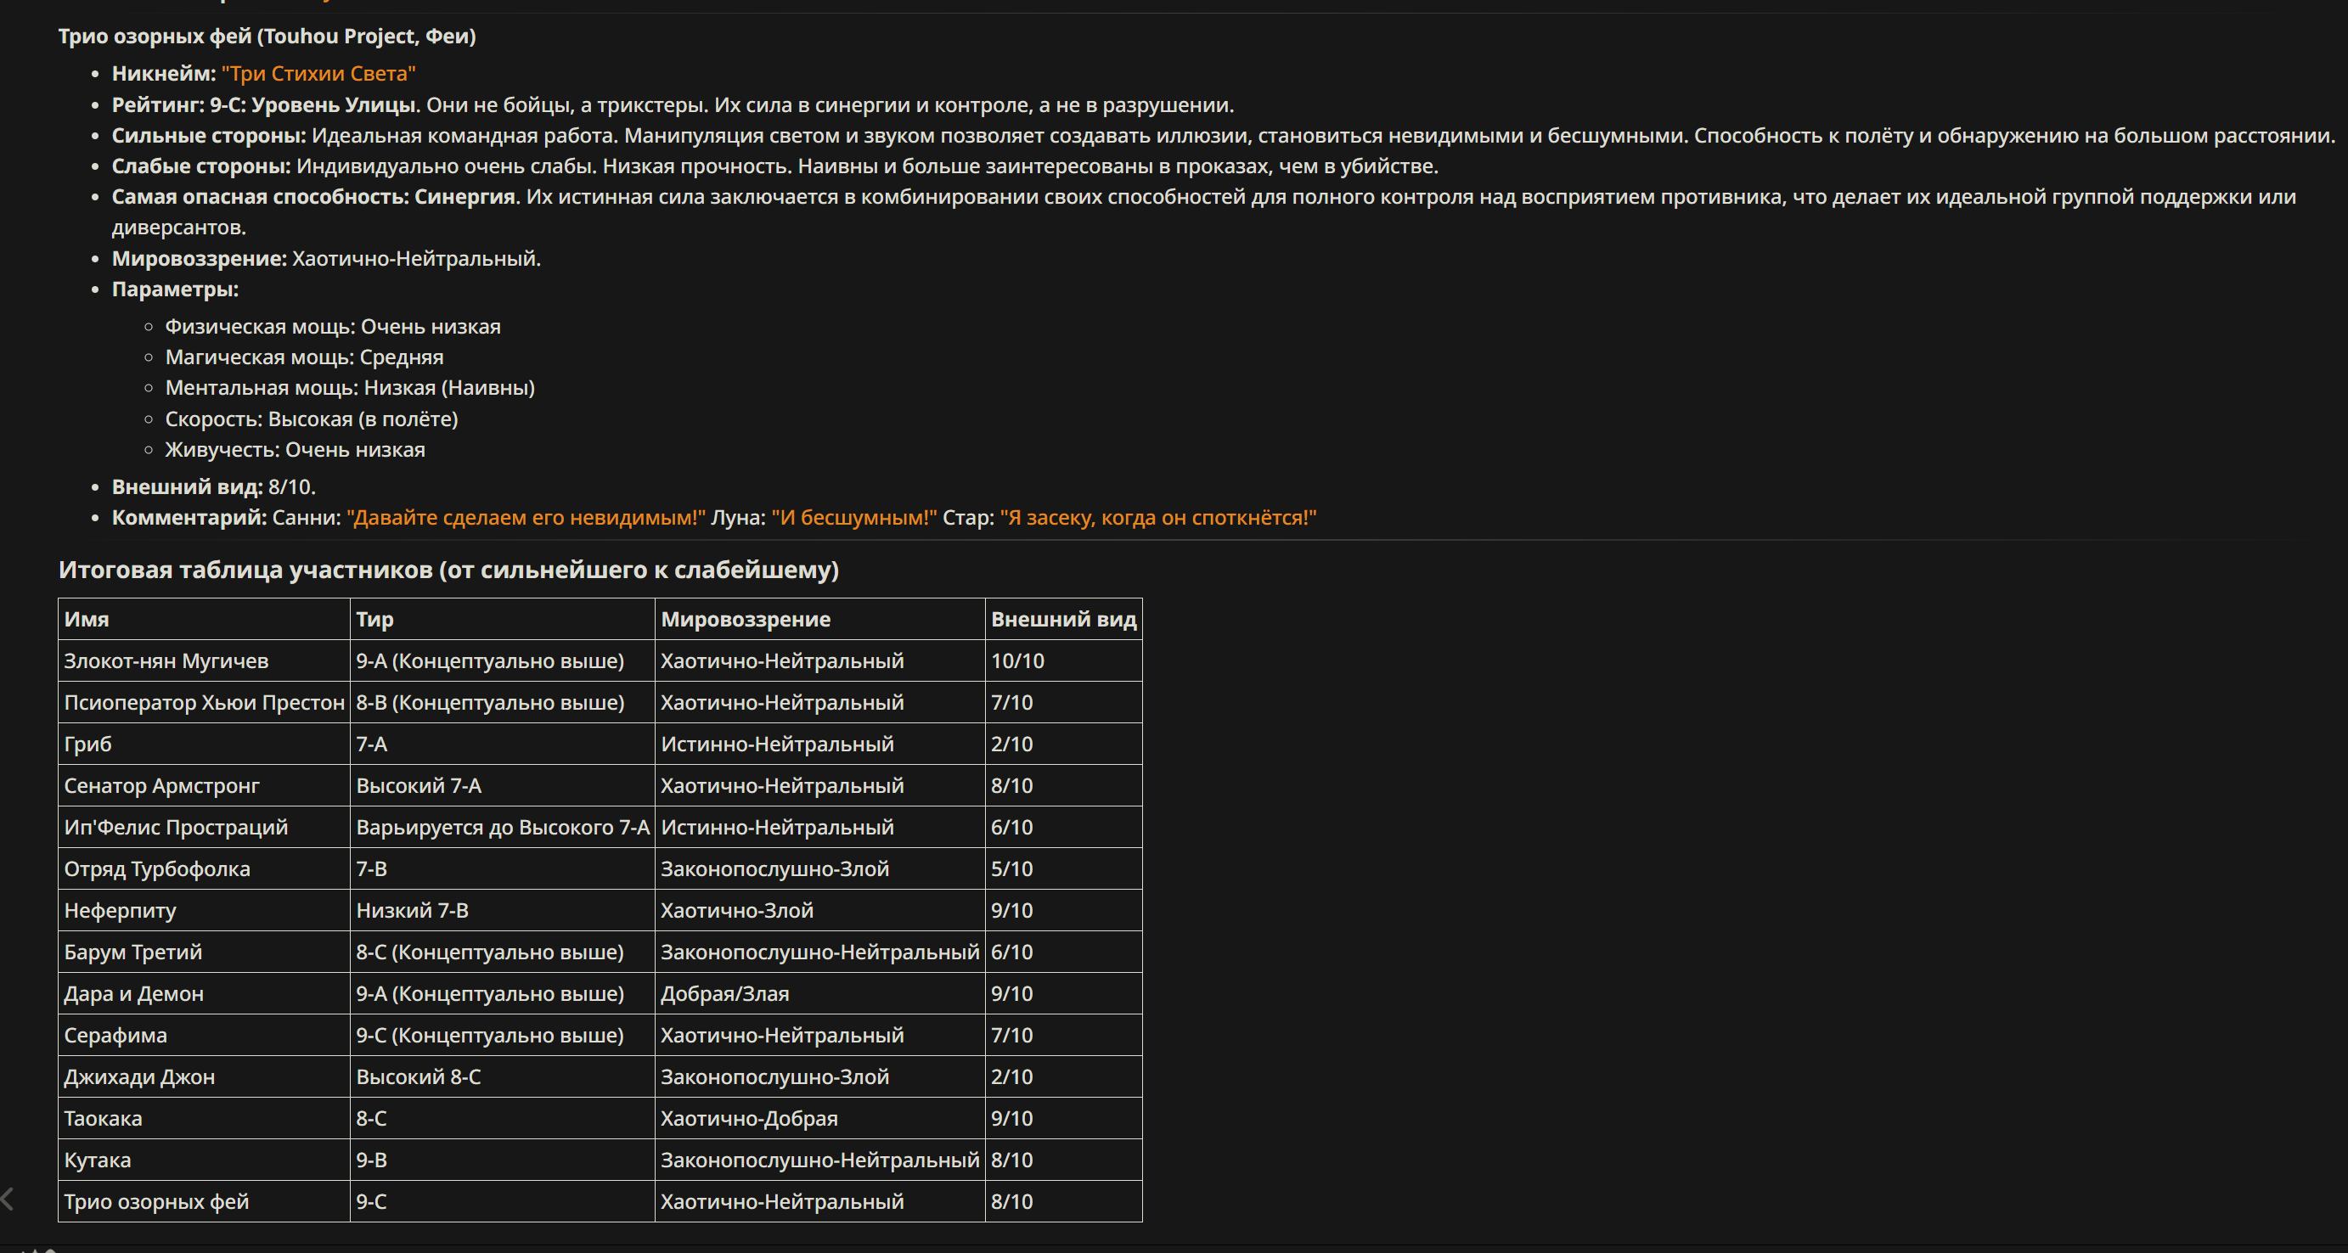
Task: Click the '9-B' tier cell in Кутака row
Action: pyautogui.click(x=502, y=1160)
